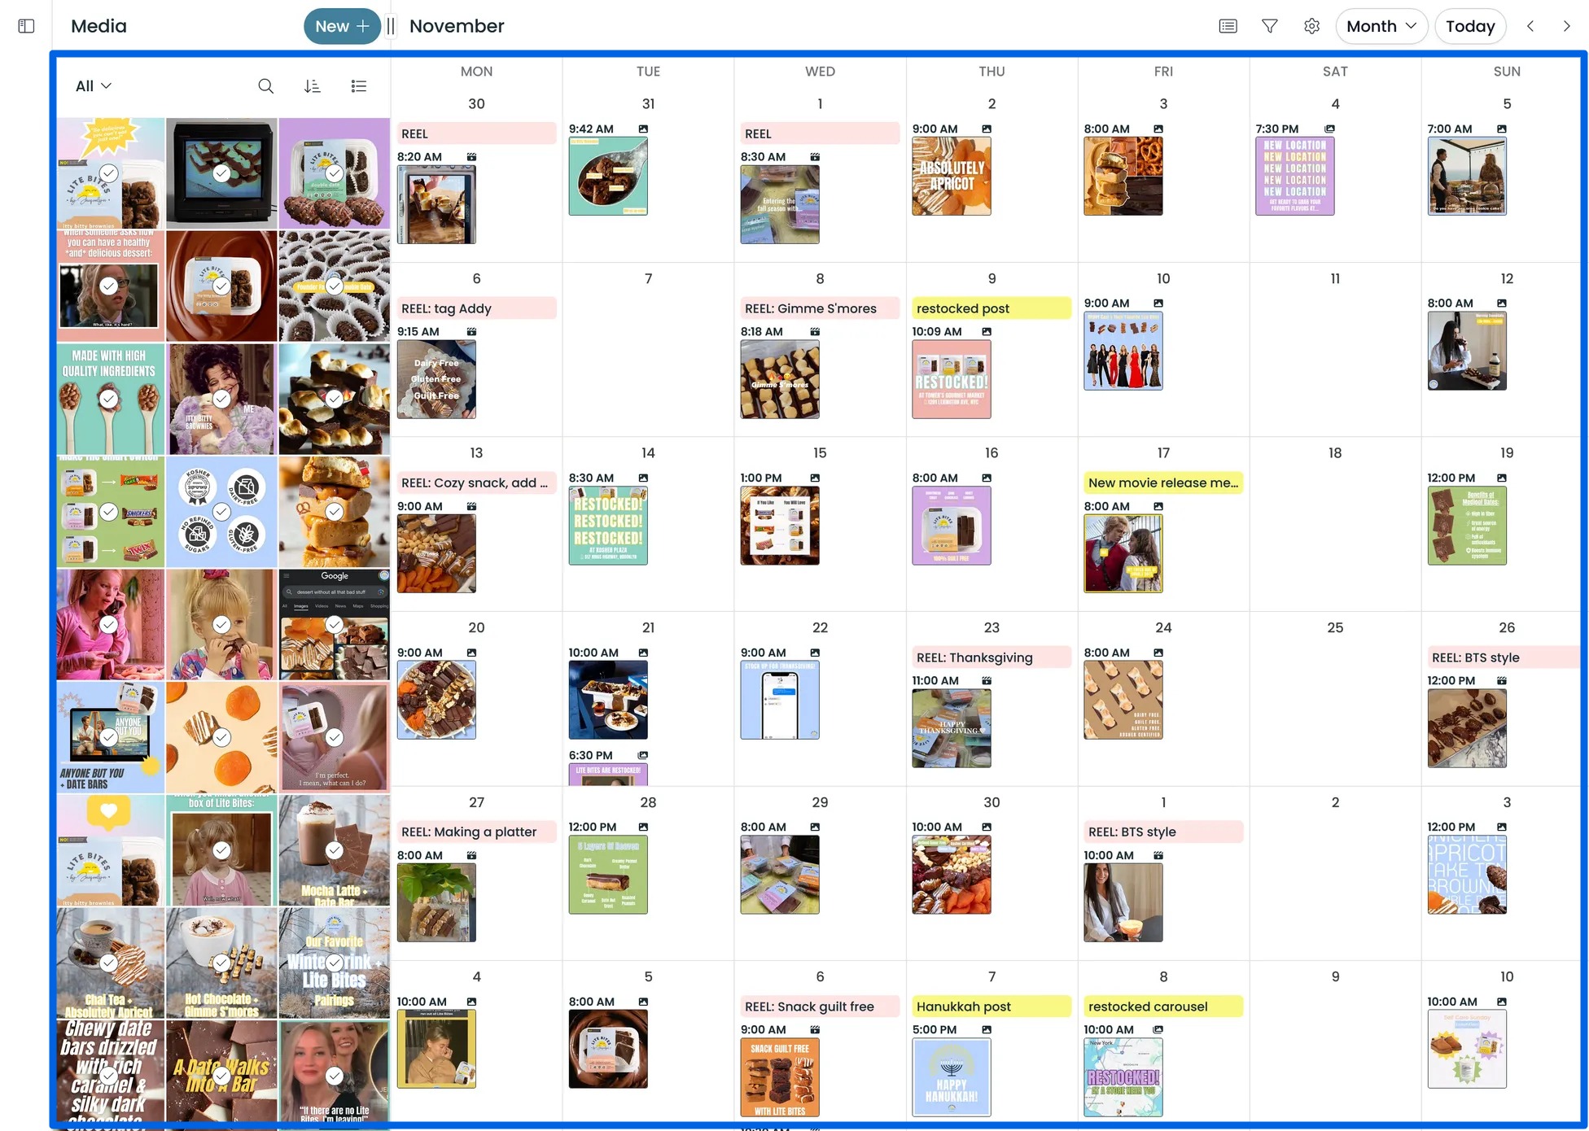The image size is (1589, 1131).
Task: Expand the 'All' media filter dropdown
Action: coord(92,85)
